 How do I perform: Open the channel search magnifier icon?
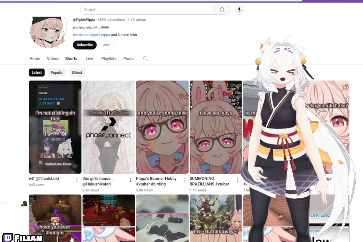tap(145, 59)
